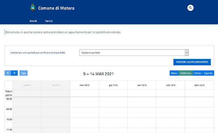The height and width of the screenshot is (133, 218).
Task: Select the gio 11/3 column header
Action: pyautogui.click(x=113, y=85)
